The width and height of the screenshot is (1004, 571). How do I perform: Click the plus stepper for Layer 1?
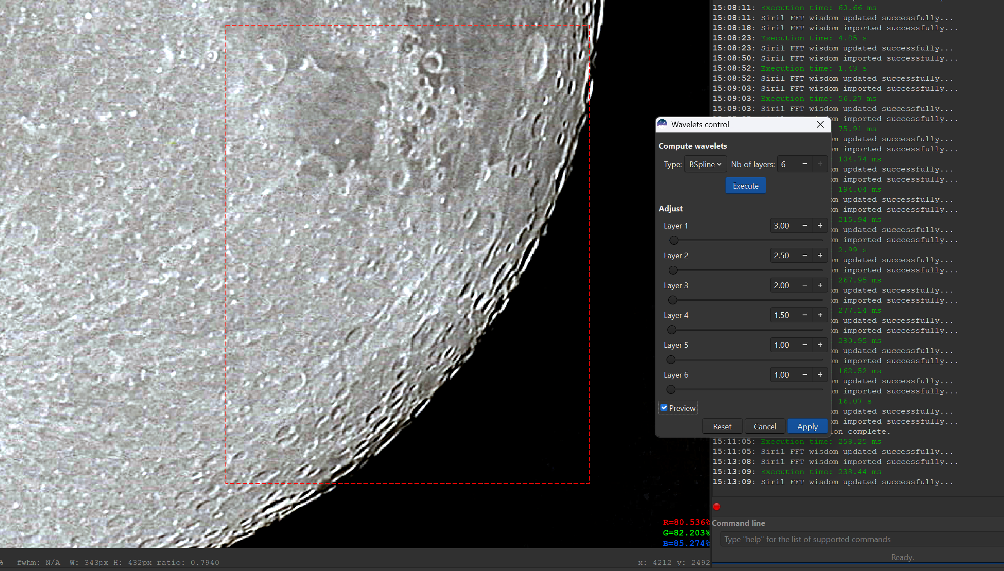(820, 225)
